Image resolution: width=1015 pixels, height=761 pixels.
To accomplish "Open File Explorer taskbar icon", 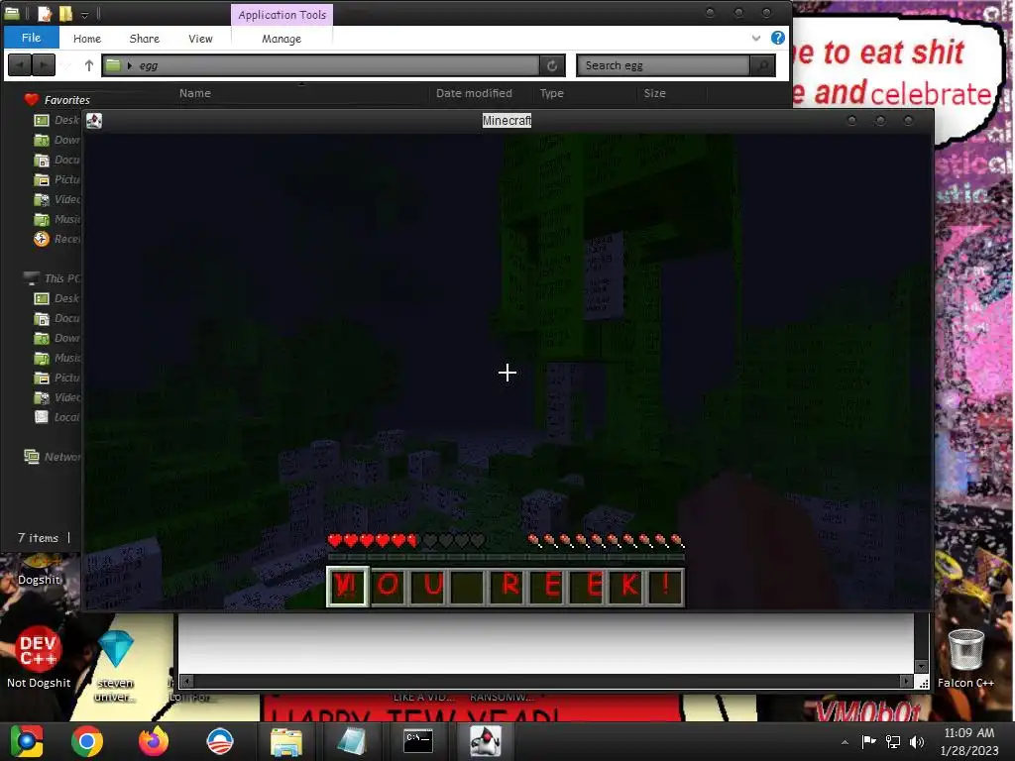I will (x=286, y=741).
